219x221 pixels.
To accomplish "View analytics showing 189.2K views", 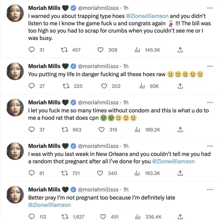I will [137, 130].
